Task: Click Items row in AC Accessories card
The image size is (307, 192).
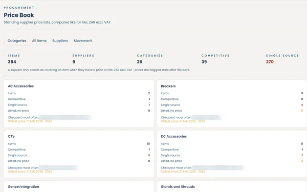Action: tap(79, 93)
